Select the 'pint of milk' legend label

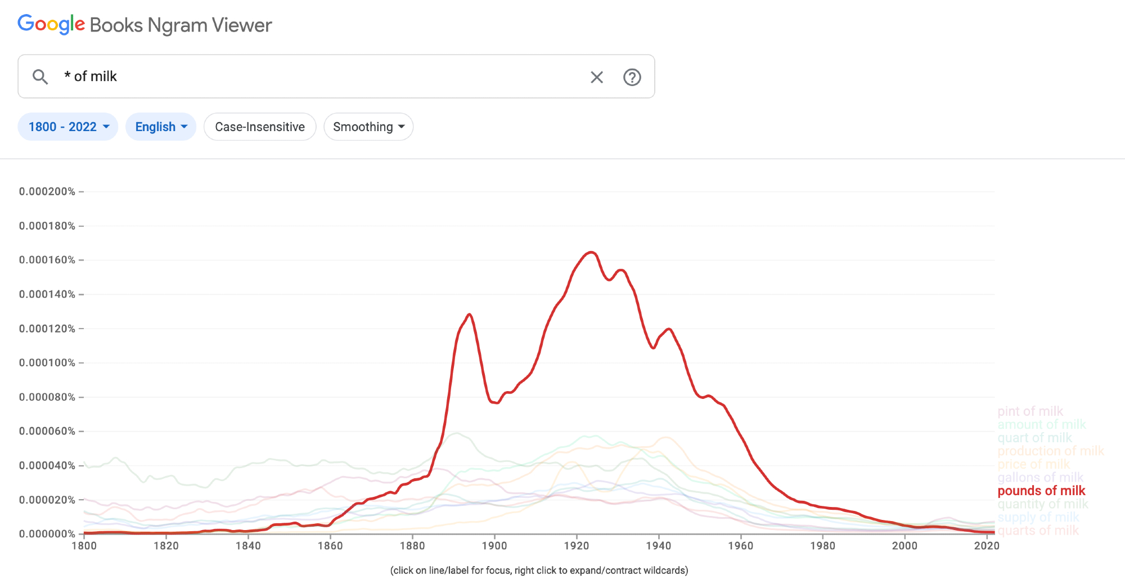point(1030,411)
